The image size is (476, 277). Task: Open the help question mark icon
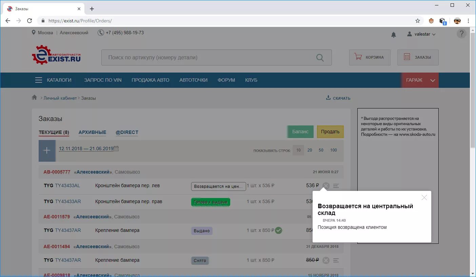[461, 34]
